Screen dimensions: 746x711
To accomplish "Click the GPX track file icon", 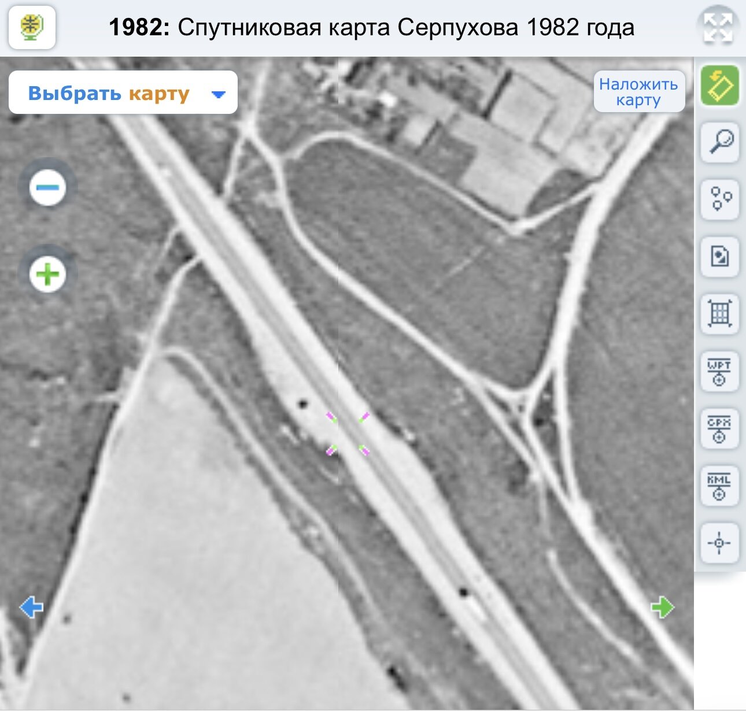I will (x=719, y=429).
